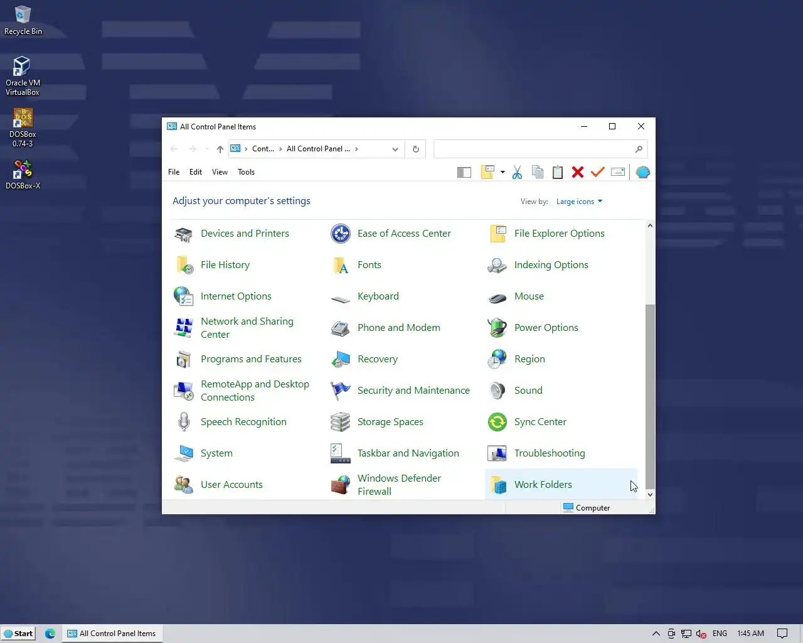Click the Paste clipboard icon
Viewport: 803px width, 643px height.
click(x=558, y=172)
